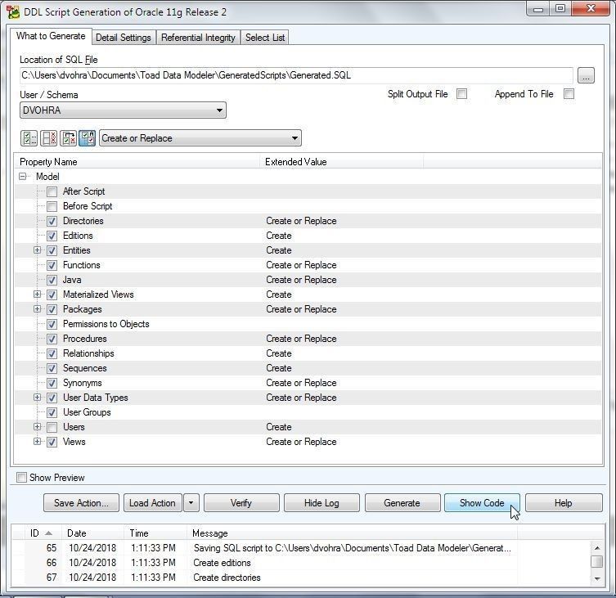616x598 pixels.
Task: Uncheck the Synonyms checkbox
Action: point(52,383)
